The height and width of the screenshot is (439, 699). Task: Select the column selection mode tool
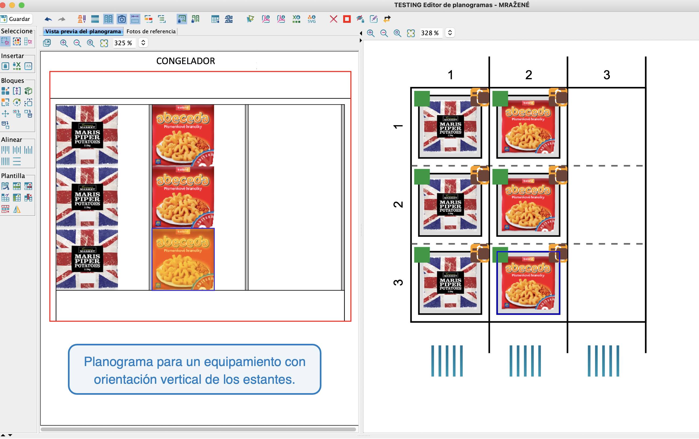pyautogui.click(x=28, y=42)
